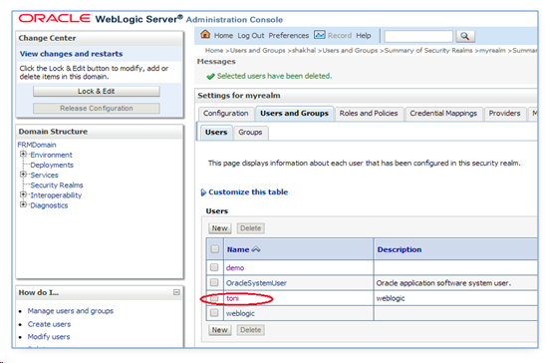Click the Delete button above the table
This screenshot has width=548, height=363.
pyautogui.click(x=250, y=228)
